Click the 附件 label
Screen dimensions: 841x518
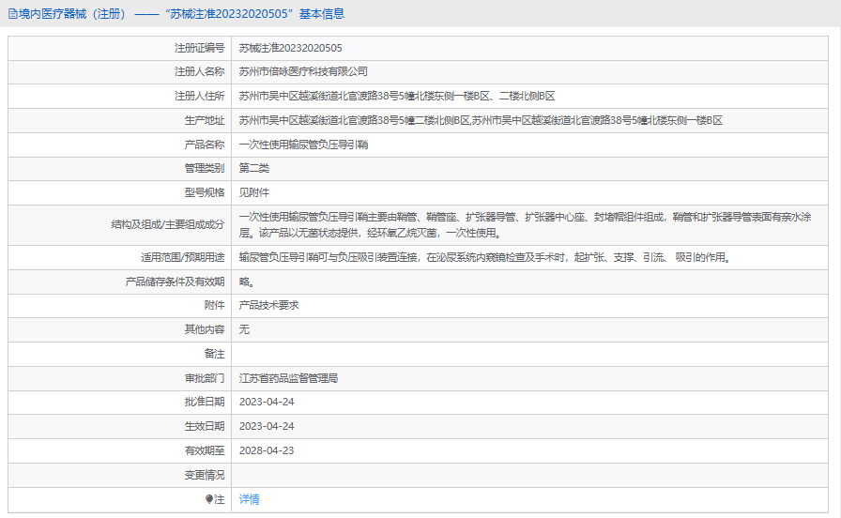[214, 305]
